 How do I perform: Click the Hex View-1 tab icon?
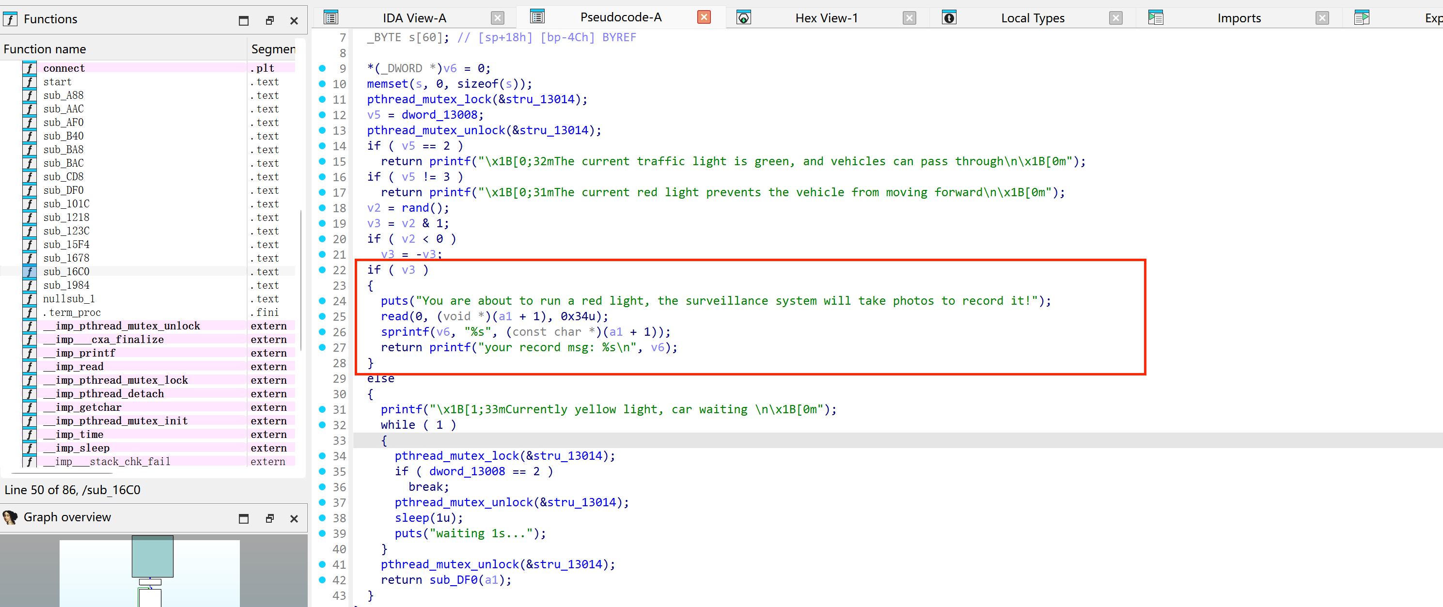pyautogui.click(x=743, y=17)
